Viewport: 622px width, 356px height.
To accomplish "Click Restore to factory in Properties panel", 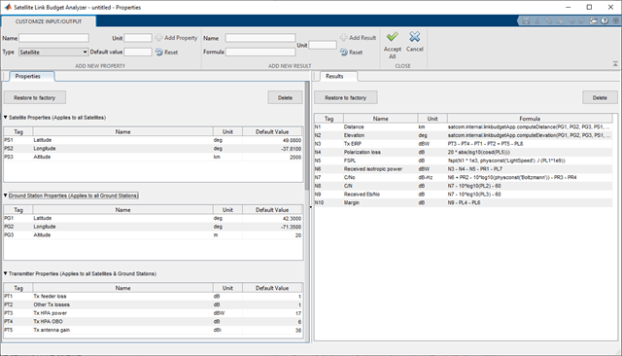I will tap(35, 97).
